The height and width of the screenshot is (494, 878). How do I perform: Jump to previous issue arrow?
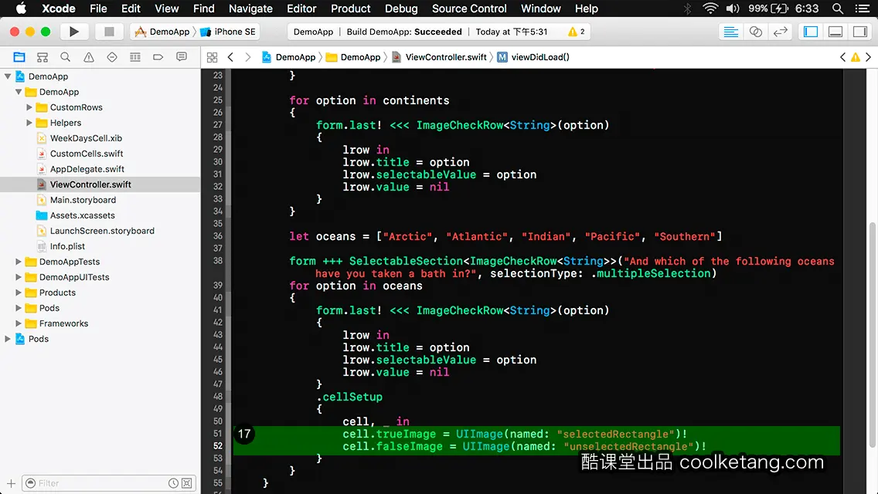pyautogui.click(x=842, y=57)
